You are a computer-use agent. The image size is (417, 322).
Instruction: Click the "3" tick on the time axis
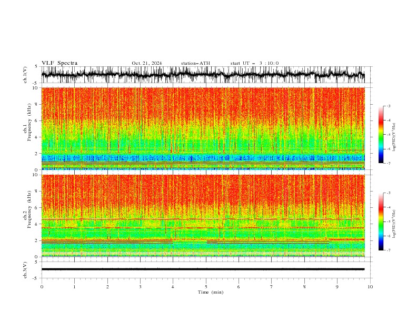[140, 287]
